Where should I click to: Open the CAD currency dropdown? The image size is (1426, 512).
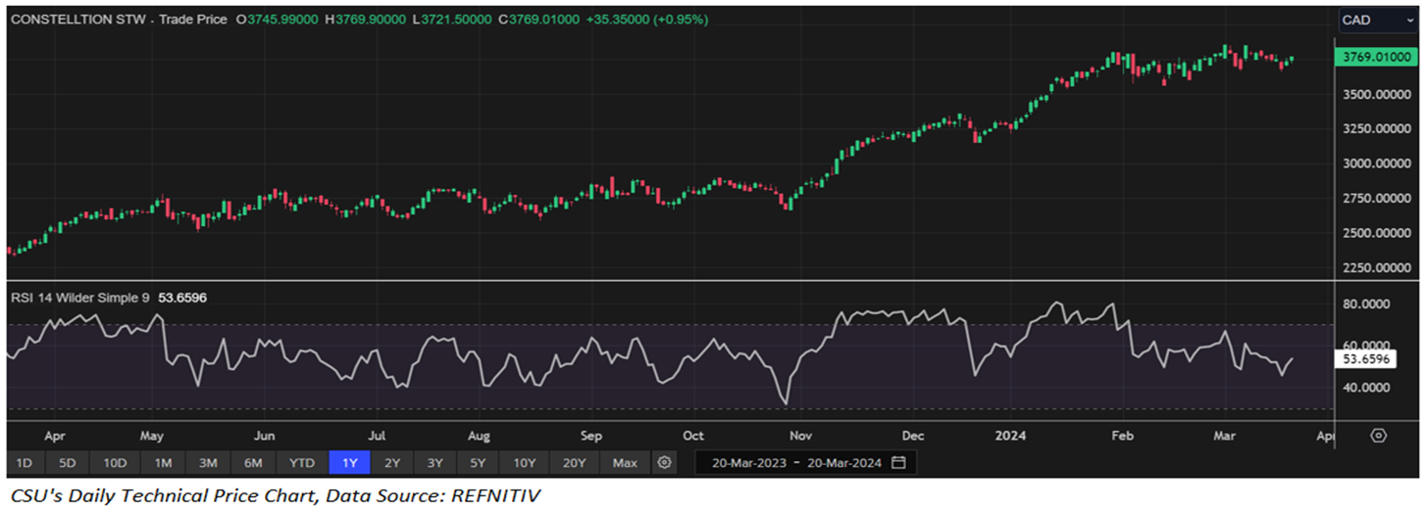click(1378, 21)
